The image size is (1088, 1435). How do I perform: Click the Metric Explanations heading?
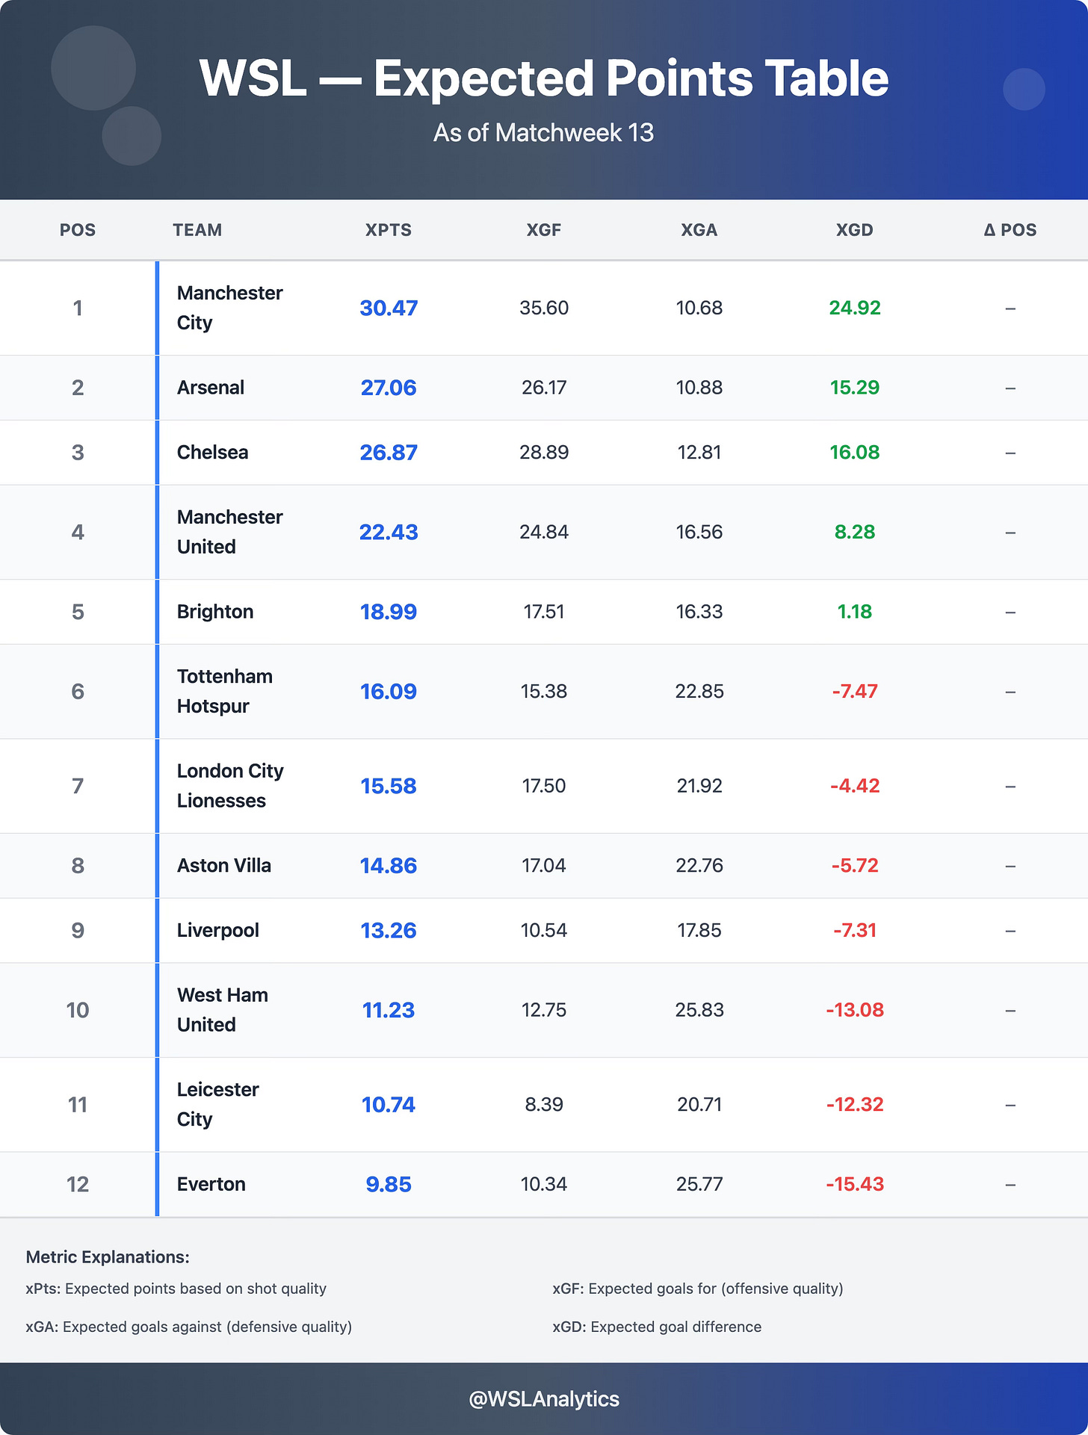click(108, 1257)
